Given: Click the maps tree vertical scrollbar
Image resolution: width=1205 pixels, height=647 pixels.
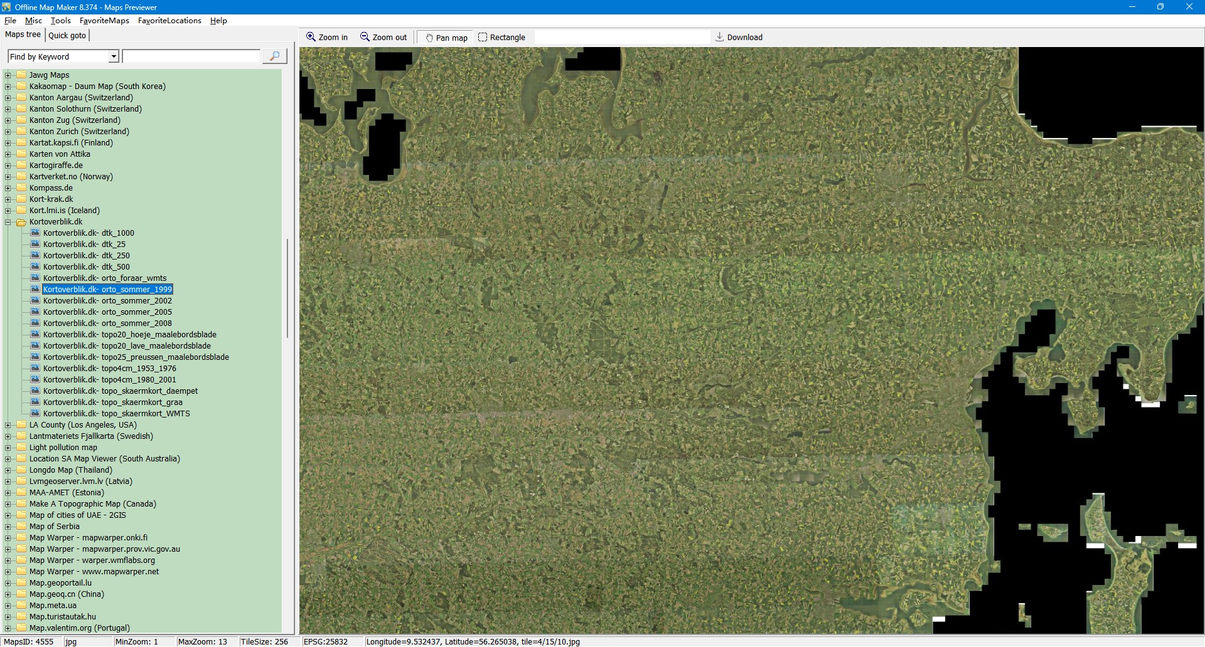Looking at the screenshot, I should pyautogui.click(x=287, y=288).
